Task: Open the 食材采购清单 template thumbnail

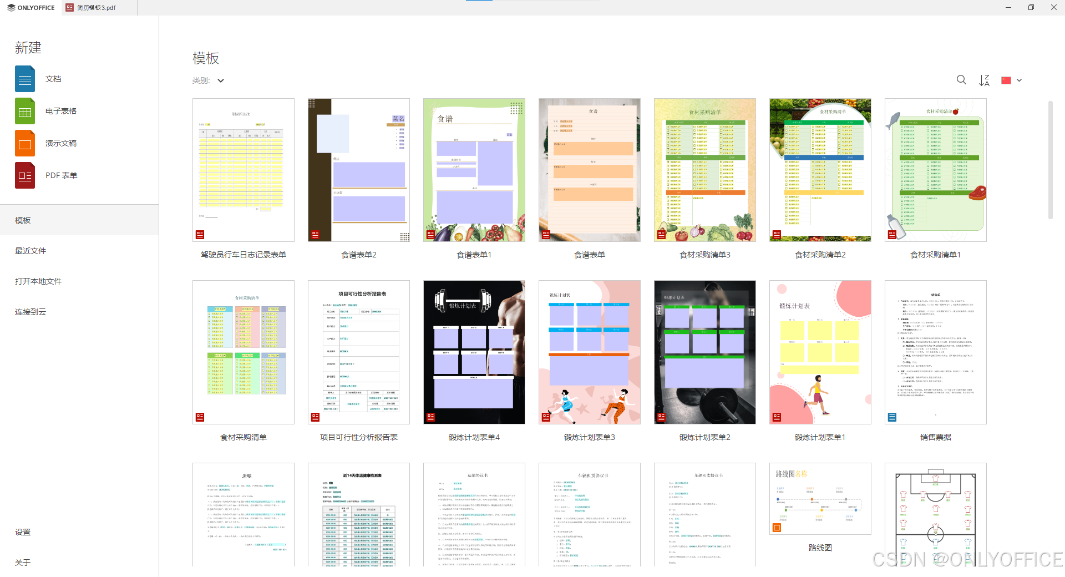Action: pyautogui.click(x=244, y=352)
